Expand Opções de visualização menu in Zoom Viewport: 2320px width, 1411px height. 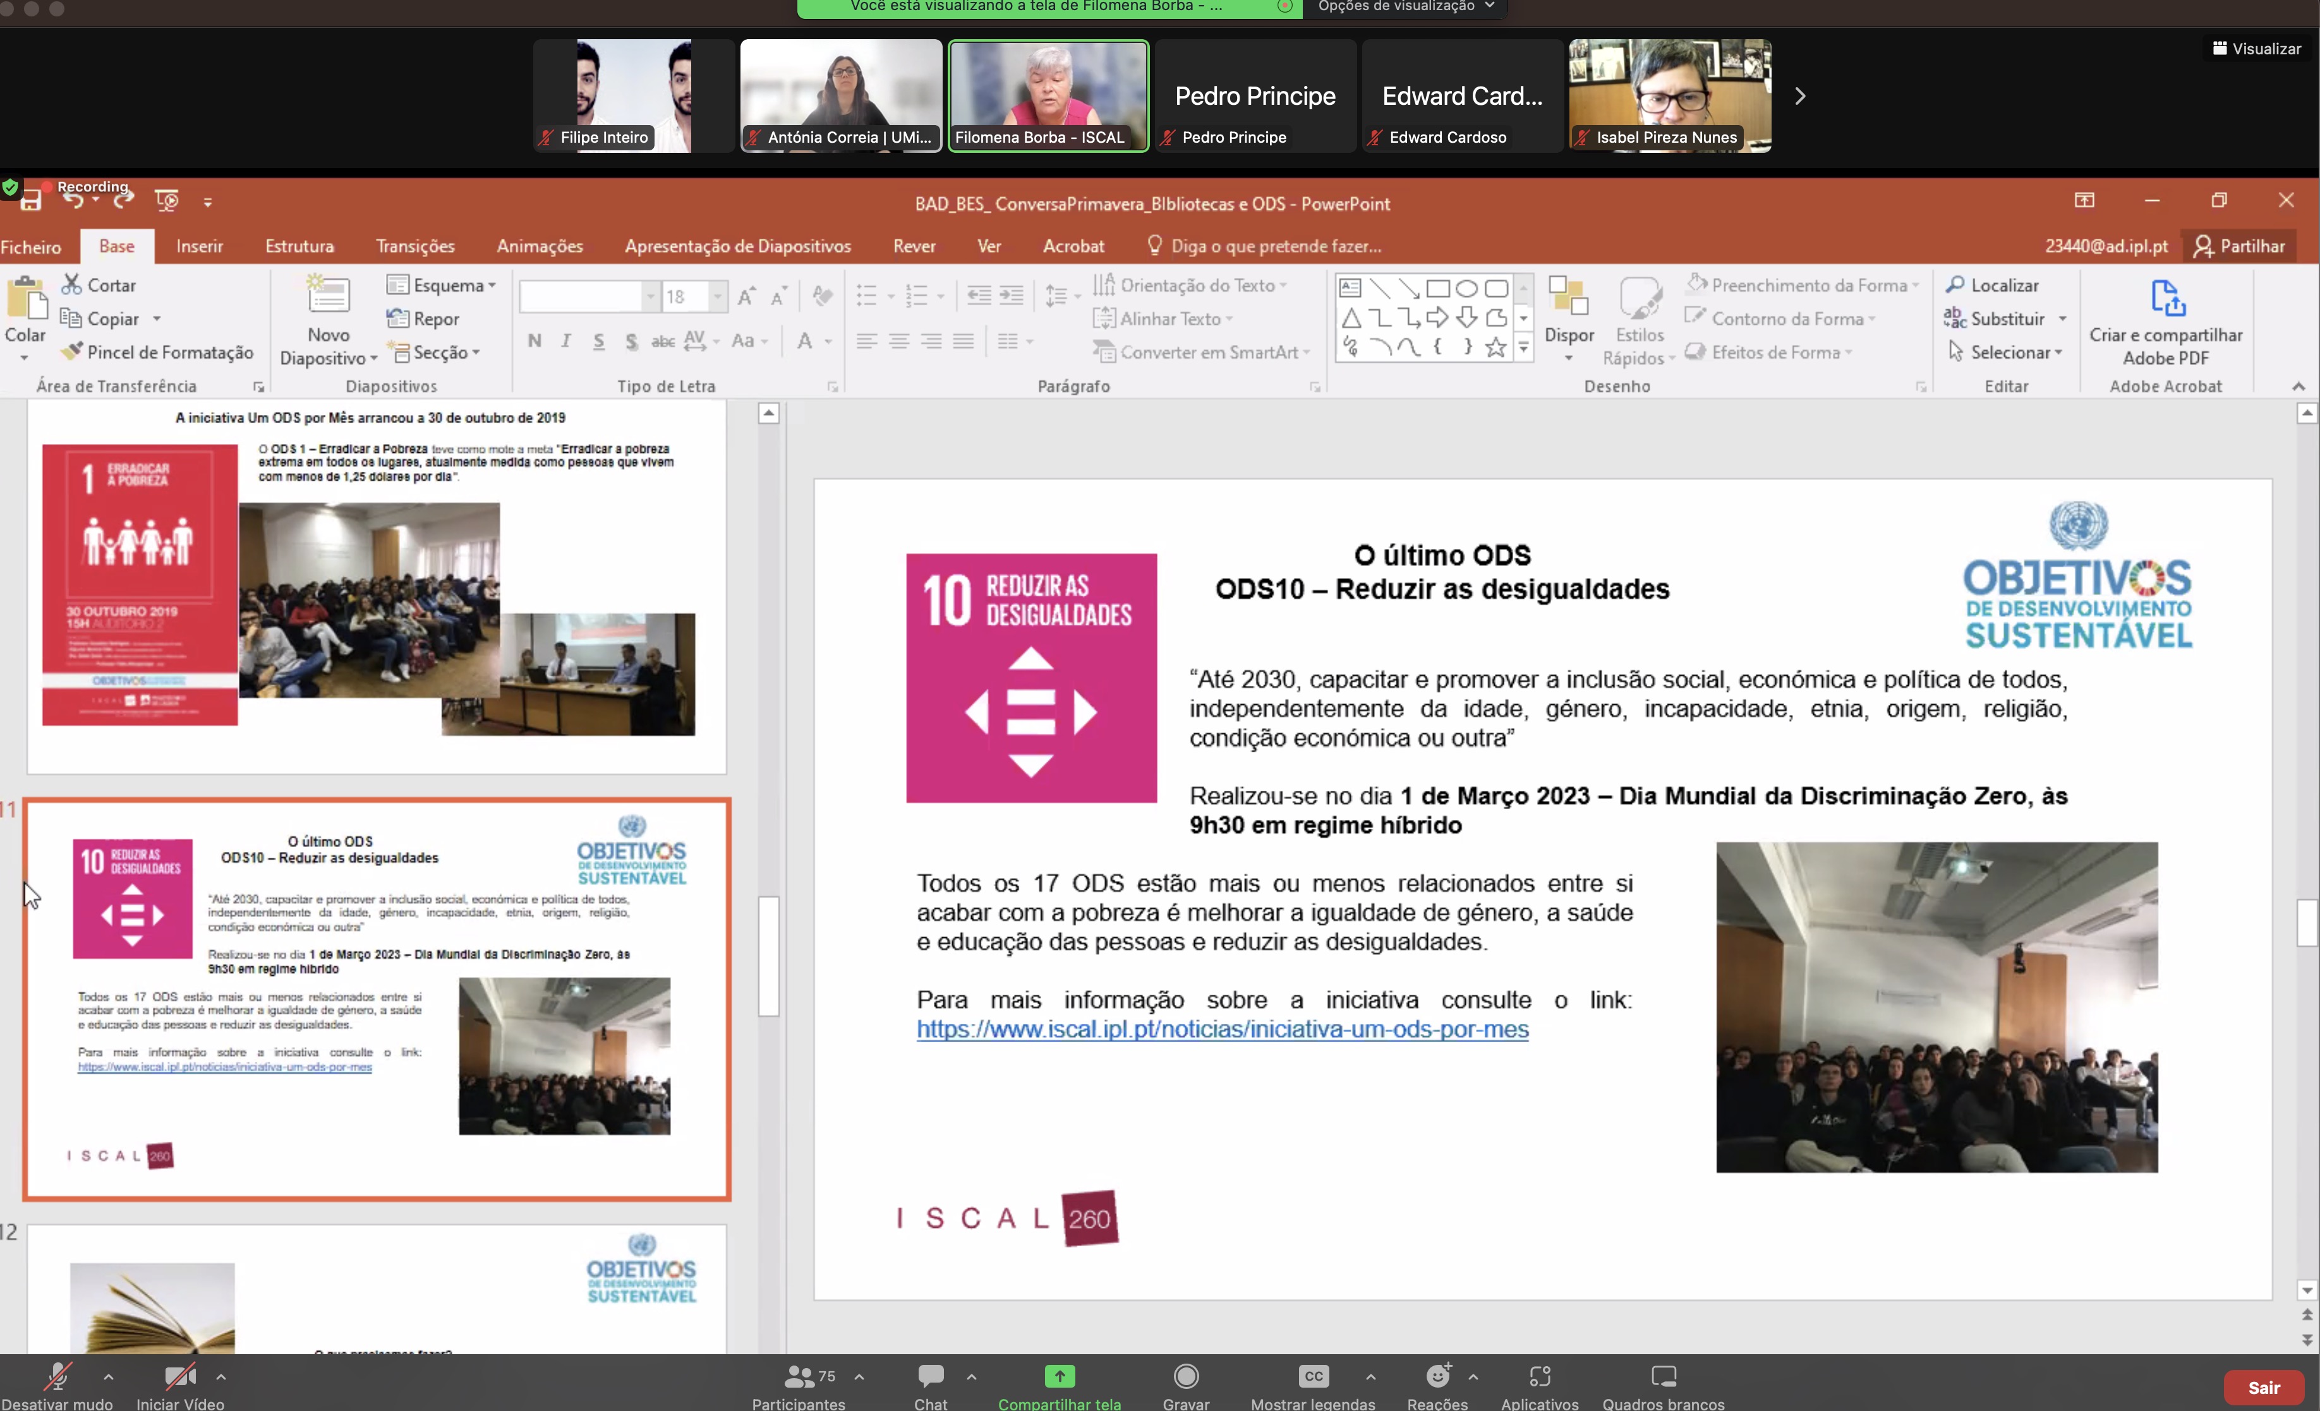pos(1406,6)
